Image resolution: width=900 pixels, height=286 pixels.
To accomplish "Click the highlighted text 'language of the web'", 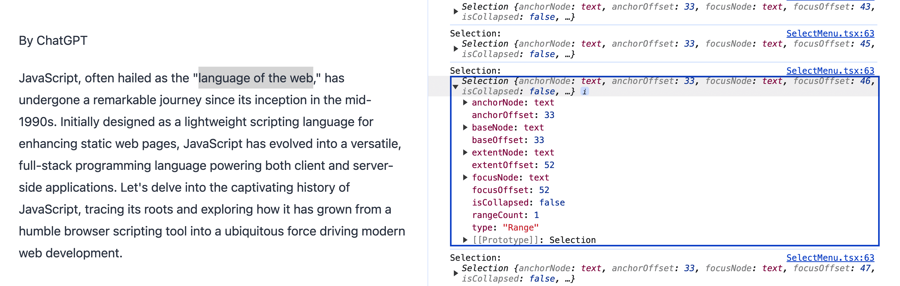I will [x=256, y=78].
